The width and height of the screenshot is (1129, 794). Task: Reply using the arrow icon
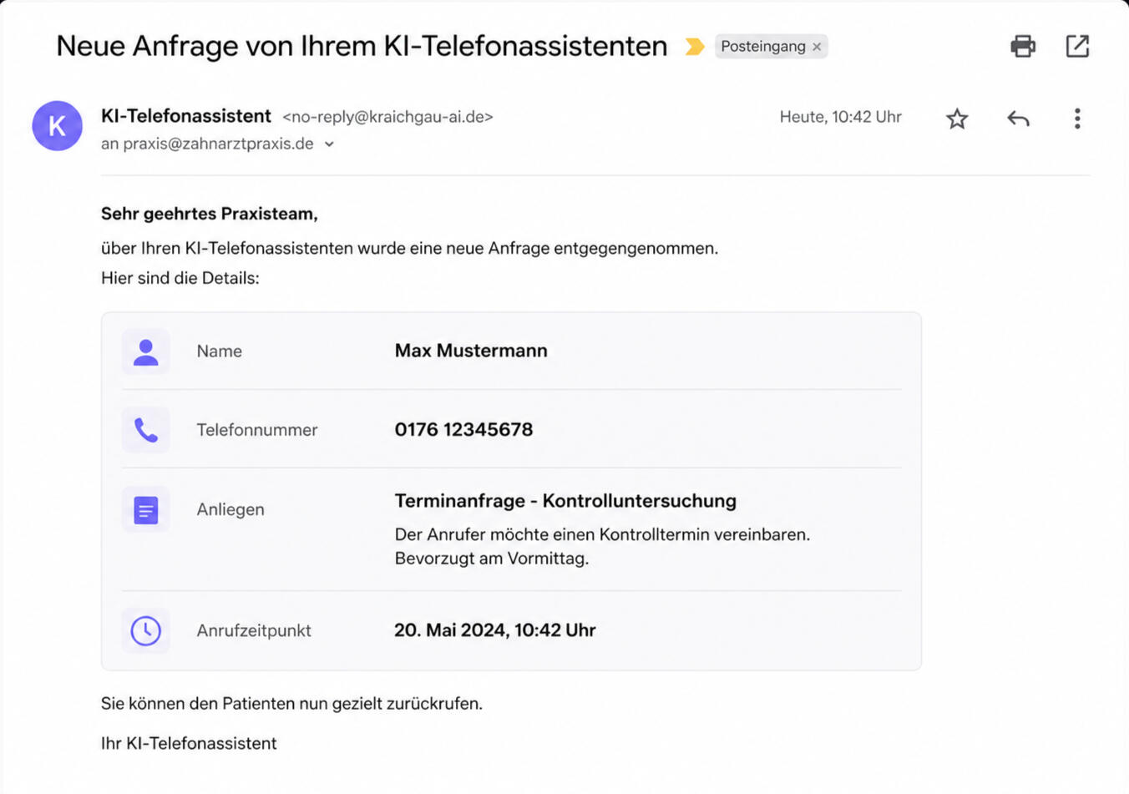[1018, 119]
